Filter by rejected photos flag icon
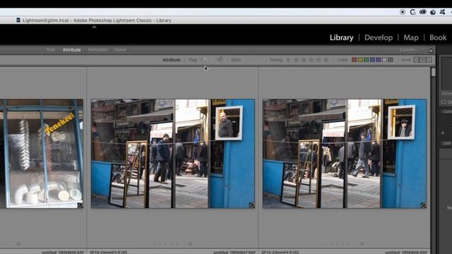This screenshot has height=254, width=452. point(220,59)
